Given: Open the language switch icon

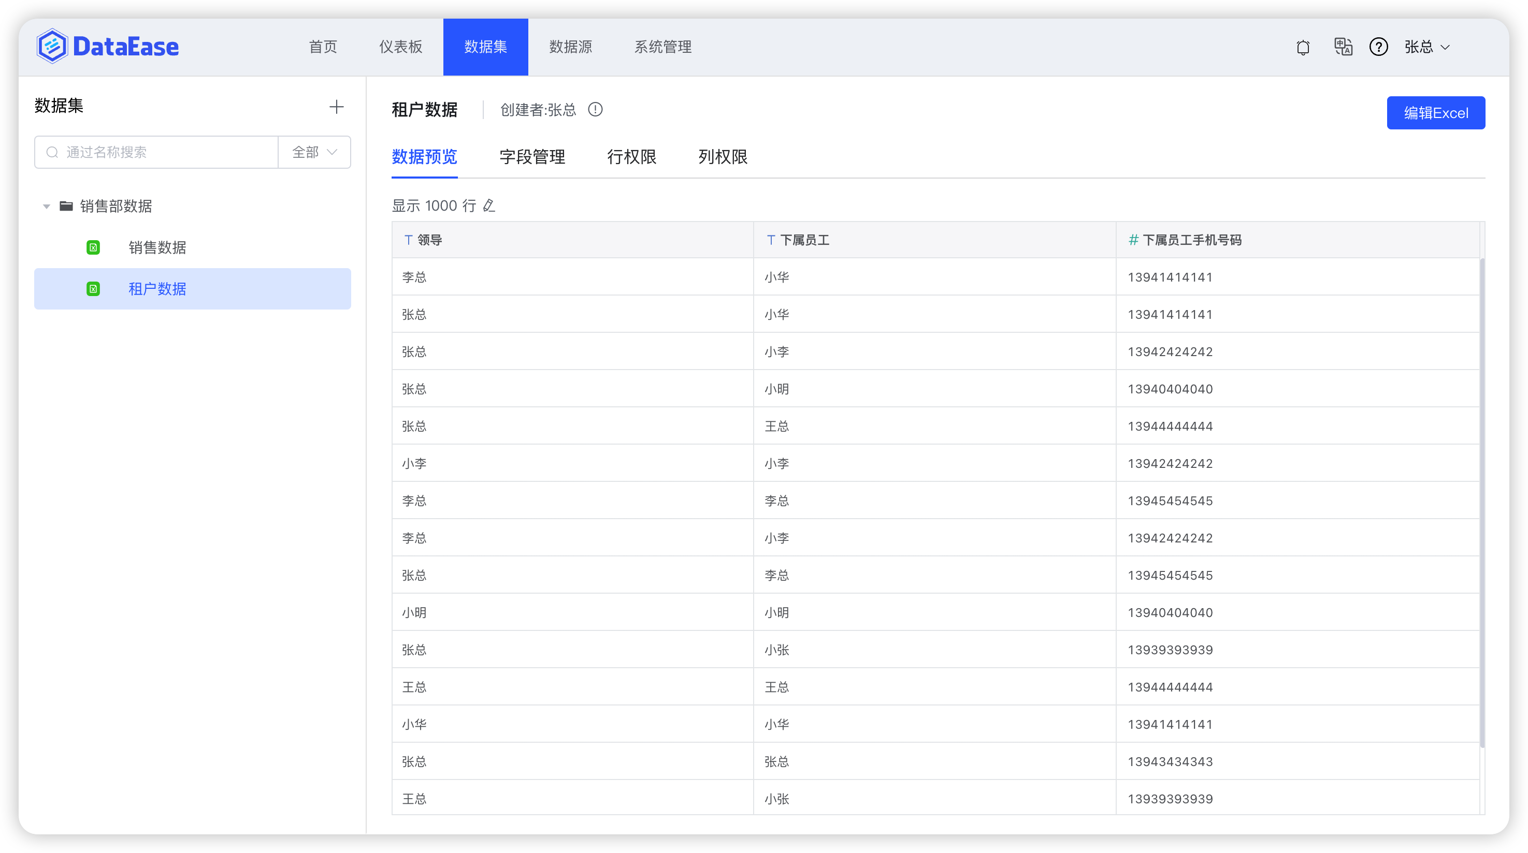Looking at the screenshot, I should point(1343,47).
